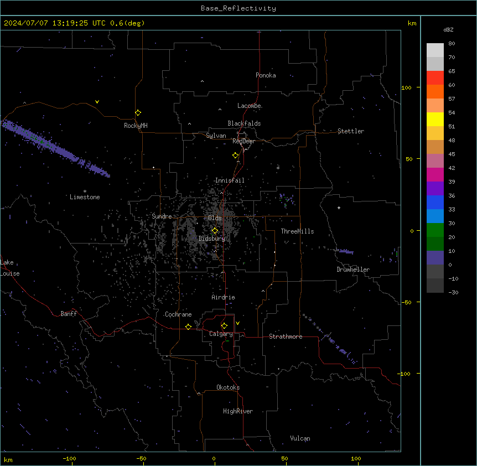The height and width of the screenshot is (466, 477).
Task: Click the ThreeHills label
Action: pos(297,231)
